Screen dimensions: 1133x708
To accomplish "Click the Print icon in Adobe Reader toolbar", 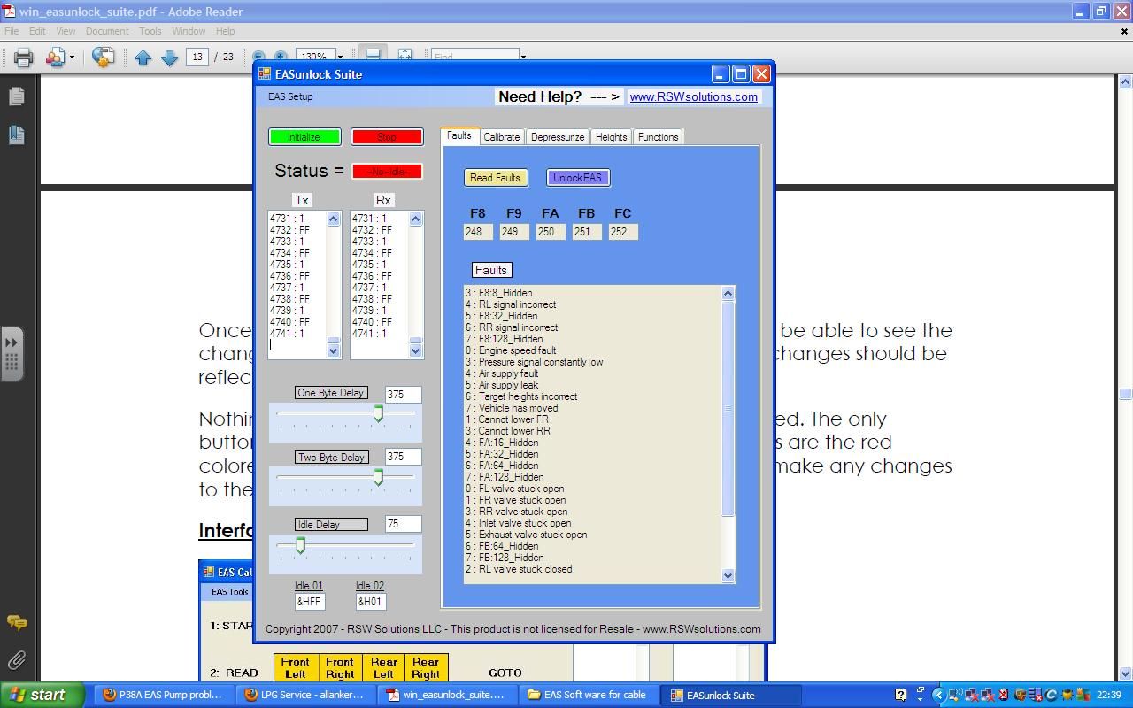I will (x=23, y=58).
